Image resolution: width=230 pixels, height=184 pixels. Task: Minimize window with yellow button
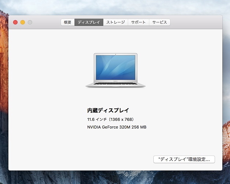(x=23, y=22)
